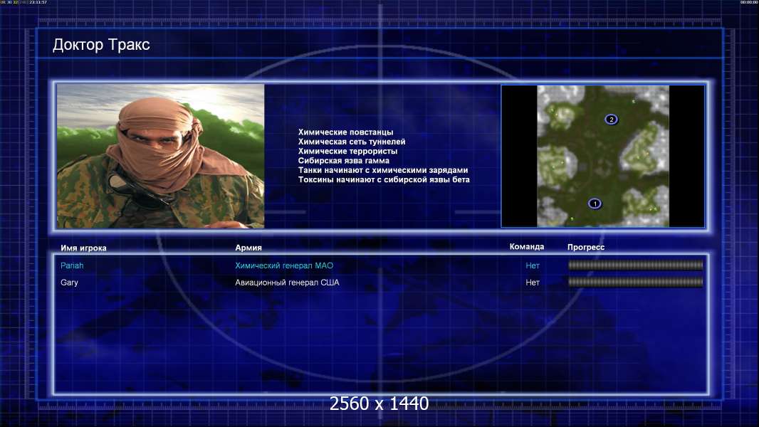The width and height of the screenshot is (759, 427).
Task: Click Pariah's team value Нет
Action: [533, 265]
